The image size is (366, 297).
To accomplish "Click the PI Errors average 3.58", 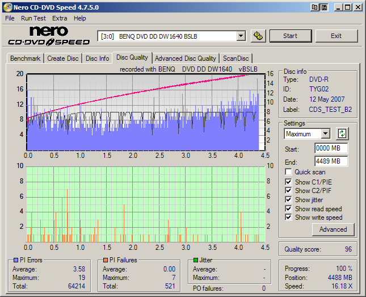I will pos(79,269).
